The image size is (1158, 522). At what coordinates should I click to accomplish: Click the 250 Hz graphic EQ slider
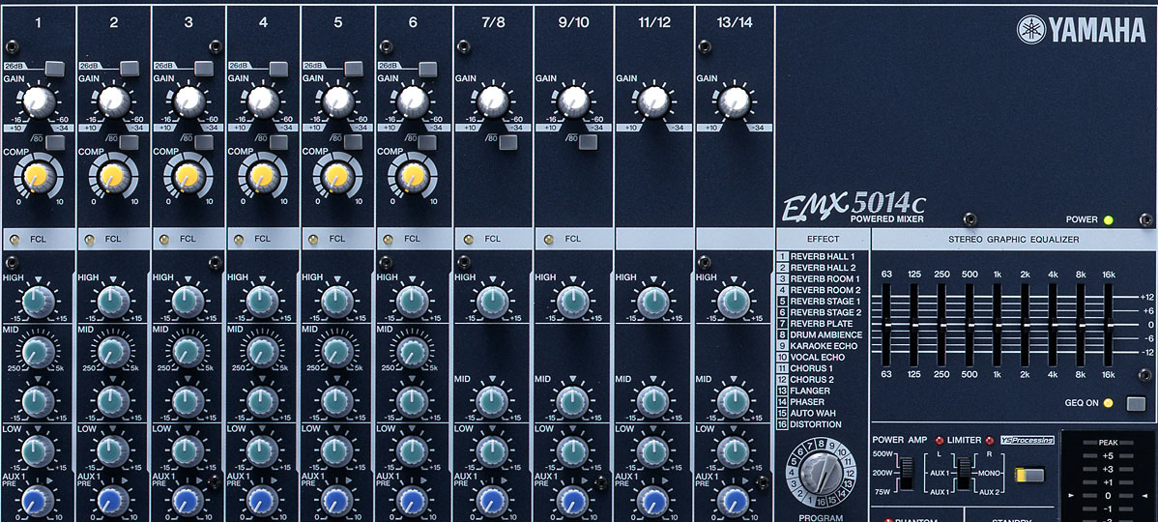tap(941, 325)
